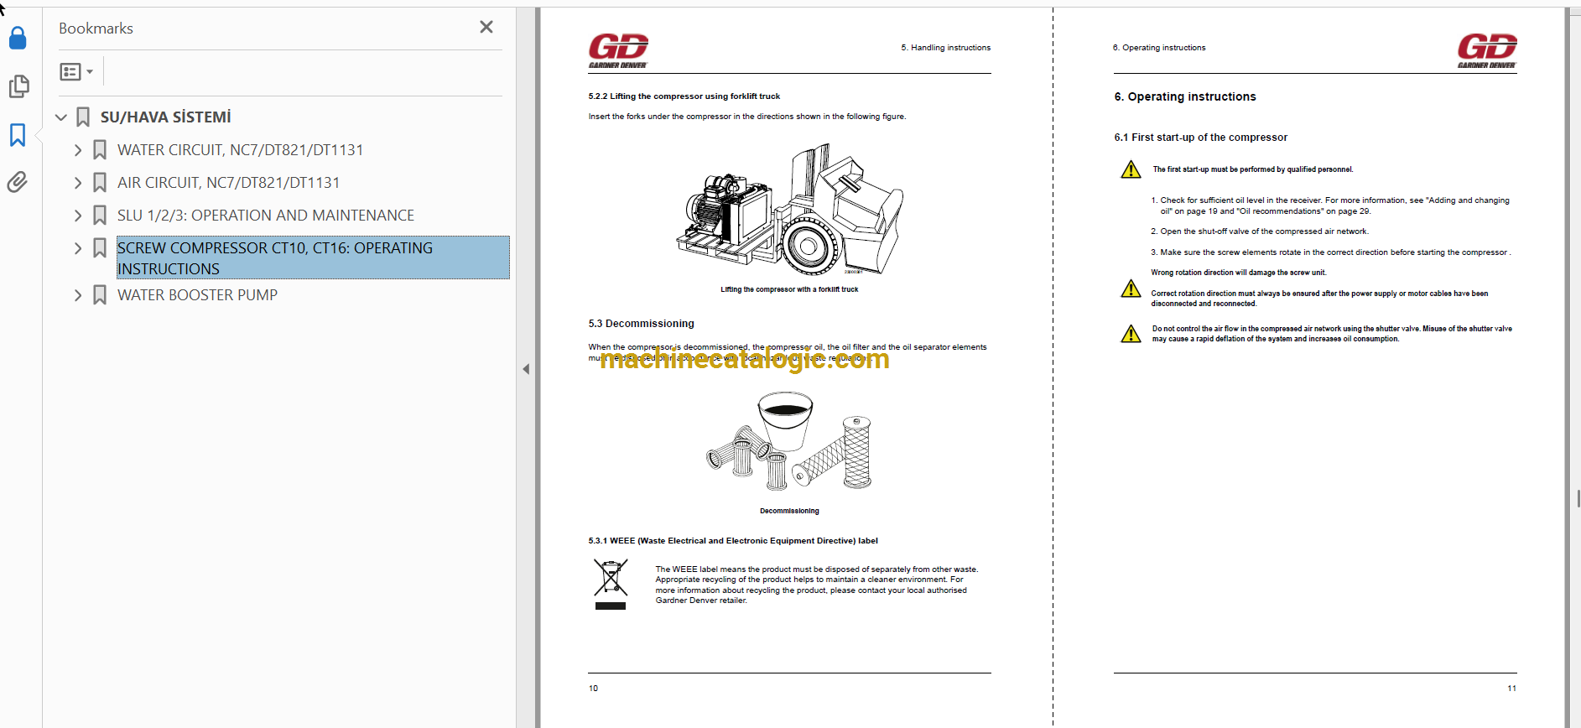Expand the WATER CIRCUIT bookmark
Viewport: 1581px width, 728px height.
click(78, 150)
